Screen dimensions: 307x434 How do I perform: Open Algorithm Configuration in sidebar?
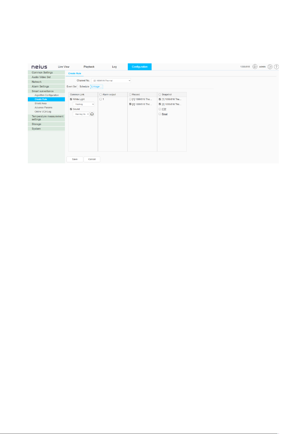[x=47, y=95]
